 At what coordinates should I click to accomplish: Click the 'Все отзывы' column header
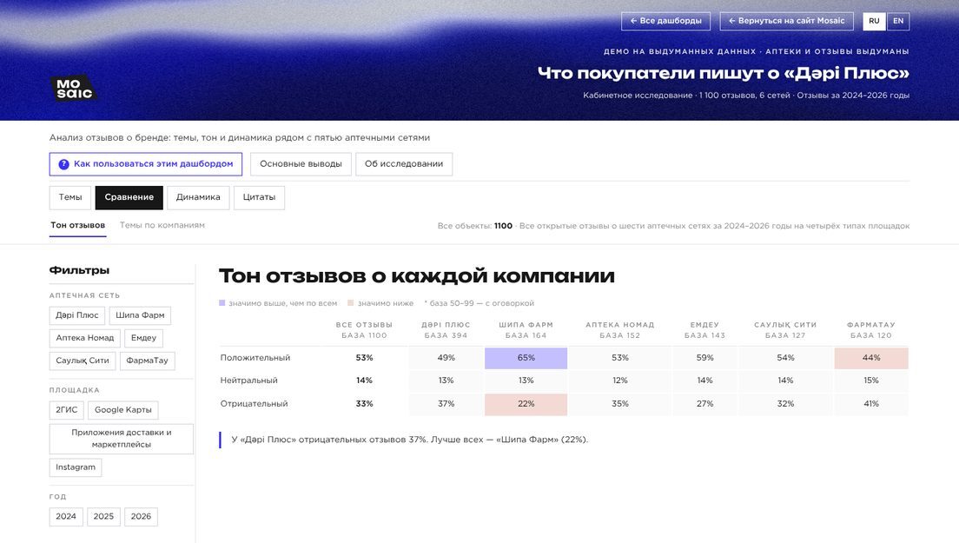click(364, 330)
